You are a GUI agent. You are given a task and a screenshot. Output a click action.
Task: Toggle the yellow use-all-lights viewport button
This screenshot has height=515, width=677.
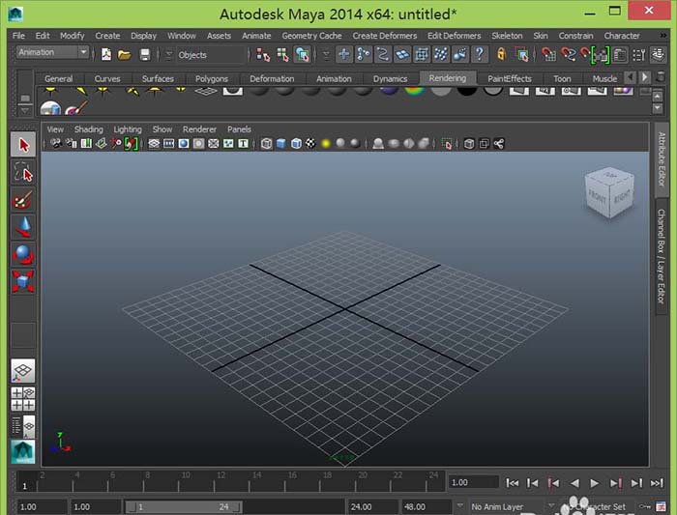[326, 144]
